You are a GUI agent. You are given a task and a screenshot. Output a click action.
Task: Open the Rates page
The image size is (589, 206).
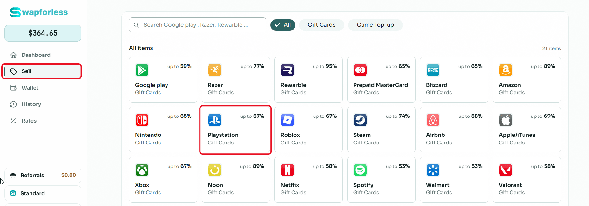tap(43, 121)
